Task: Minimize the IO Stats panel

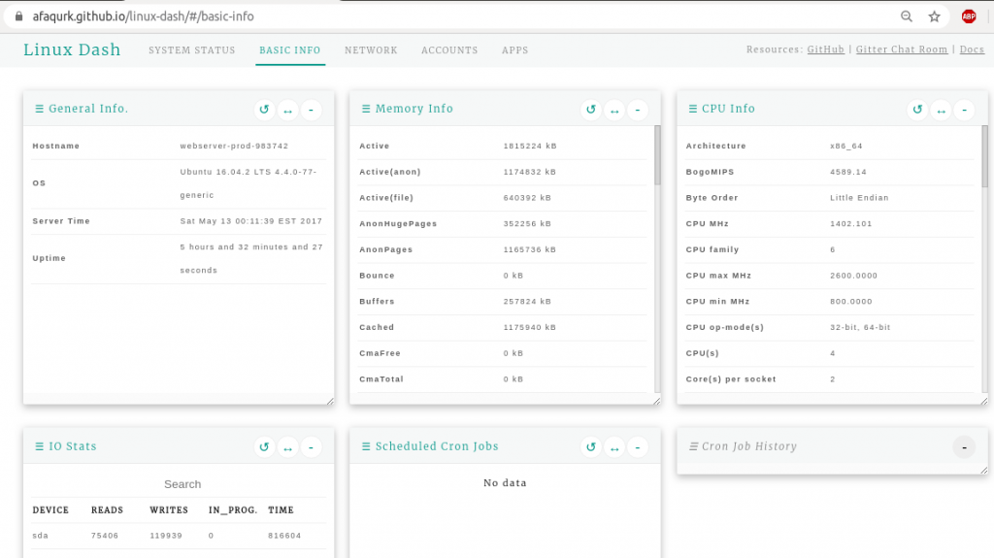Action: (311, 447)
